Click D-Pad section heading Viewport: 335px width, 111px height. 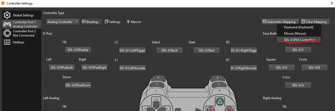[x=47, y=34]
